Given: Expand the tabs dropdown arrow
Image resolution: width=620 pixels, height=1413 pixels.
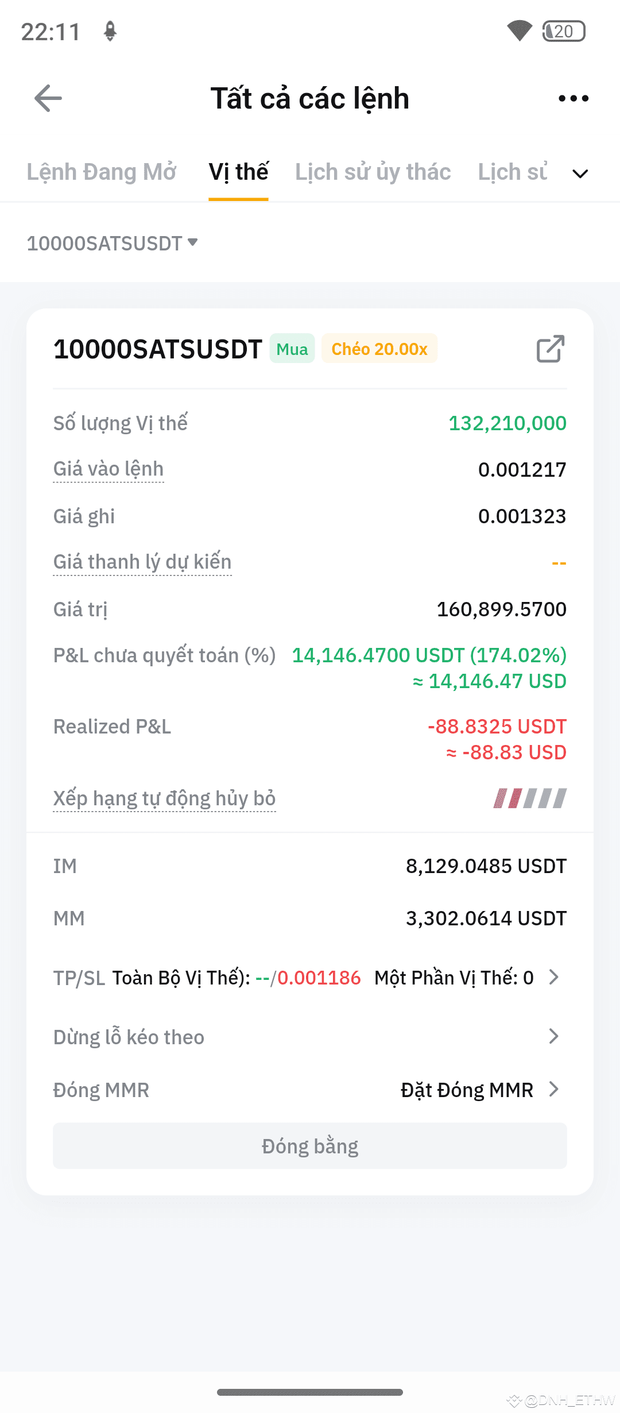Looking at the screenshot, I should click(x=580, y=173).
